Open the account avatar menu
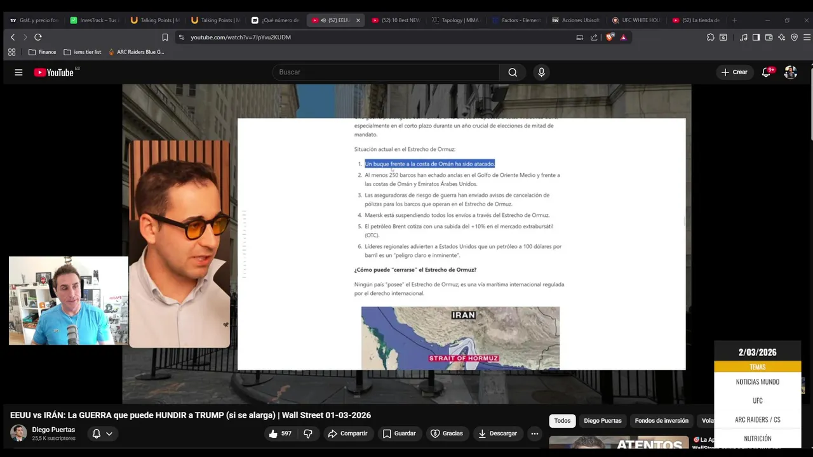Viewport: 813px width, 457px height. click(x=790, y=72)
